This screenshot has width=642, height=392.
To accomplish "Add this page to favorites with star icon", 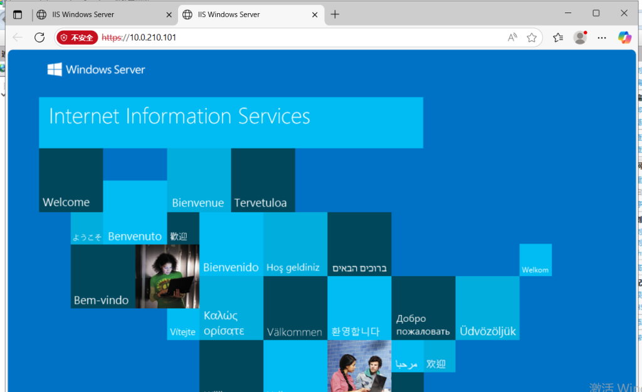I will pos(532,38).
